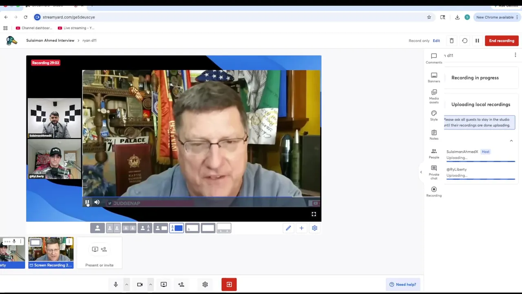The image size is (522, 294).
Task: Click the @RyLiberty uploading progress bar
Action: coord(481,179)
